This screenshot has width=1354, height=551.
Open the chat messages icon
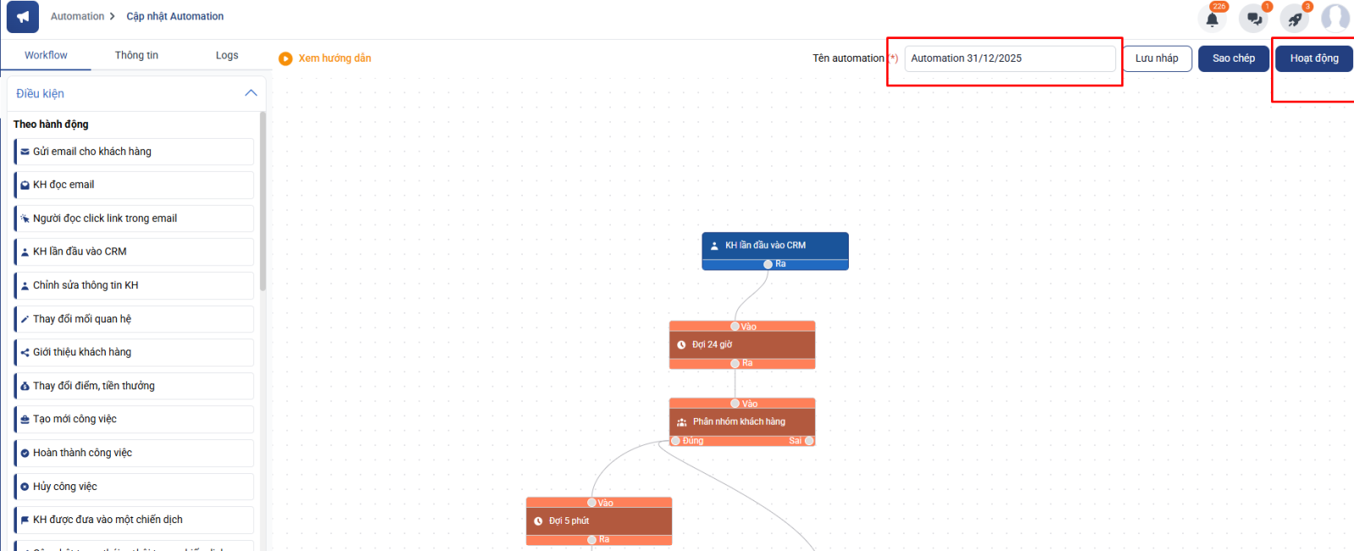[x=1253, y=19]
